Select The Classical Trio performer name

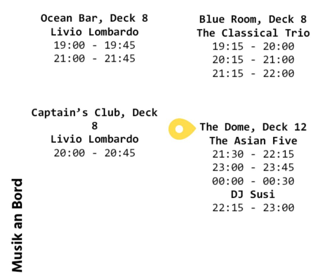click(x=253, y=33)
